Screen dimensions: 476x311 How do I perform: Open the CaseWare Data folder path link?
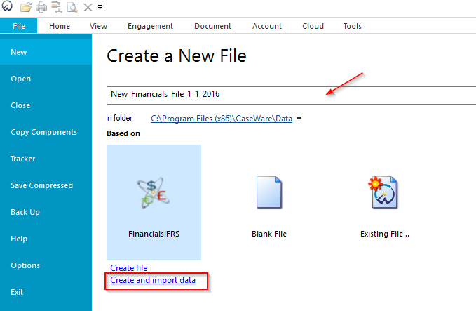click(x=222, y=119)
